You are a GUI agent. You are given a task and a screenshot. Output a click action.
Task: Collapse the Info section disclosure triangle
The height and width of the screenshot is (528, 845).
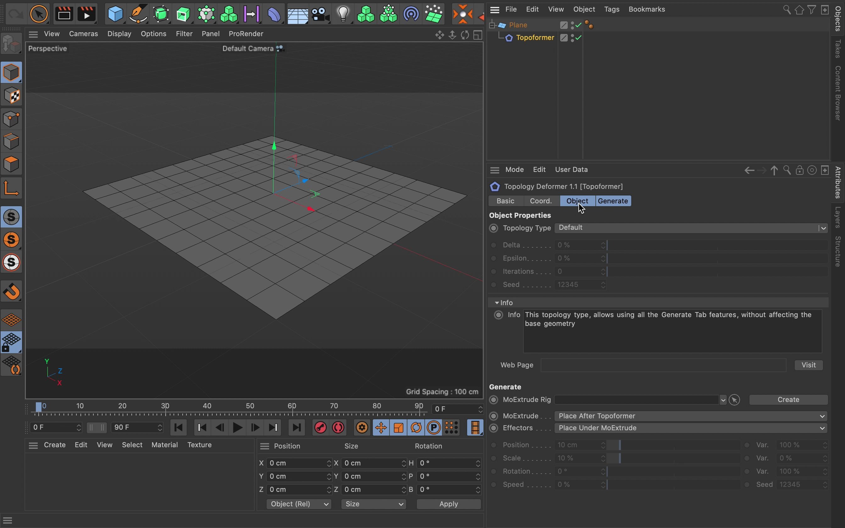(497, 302)
